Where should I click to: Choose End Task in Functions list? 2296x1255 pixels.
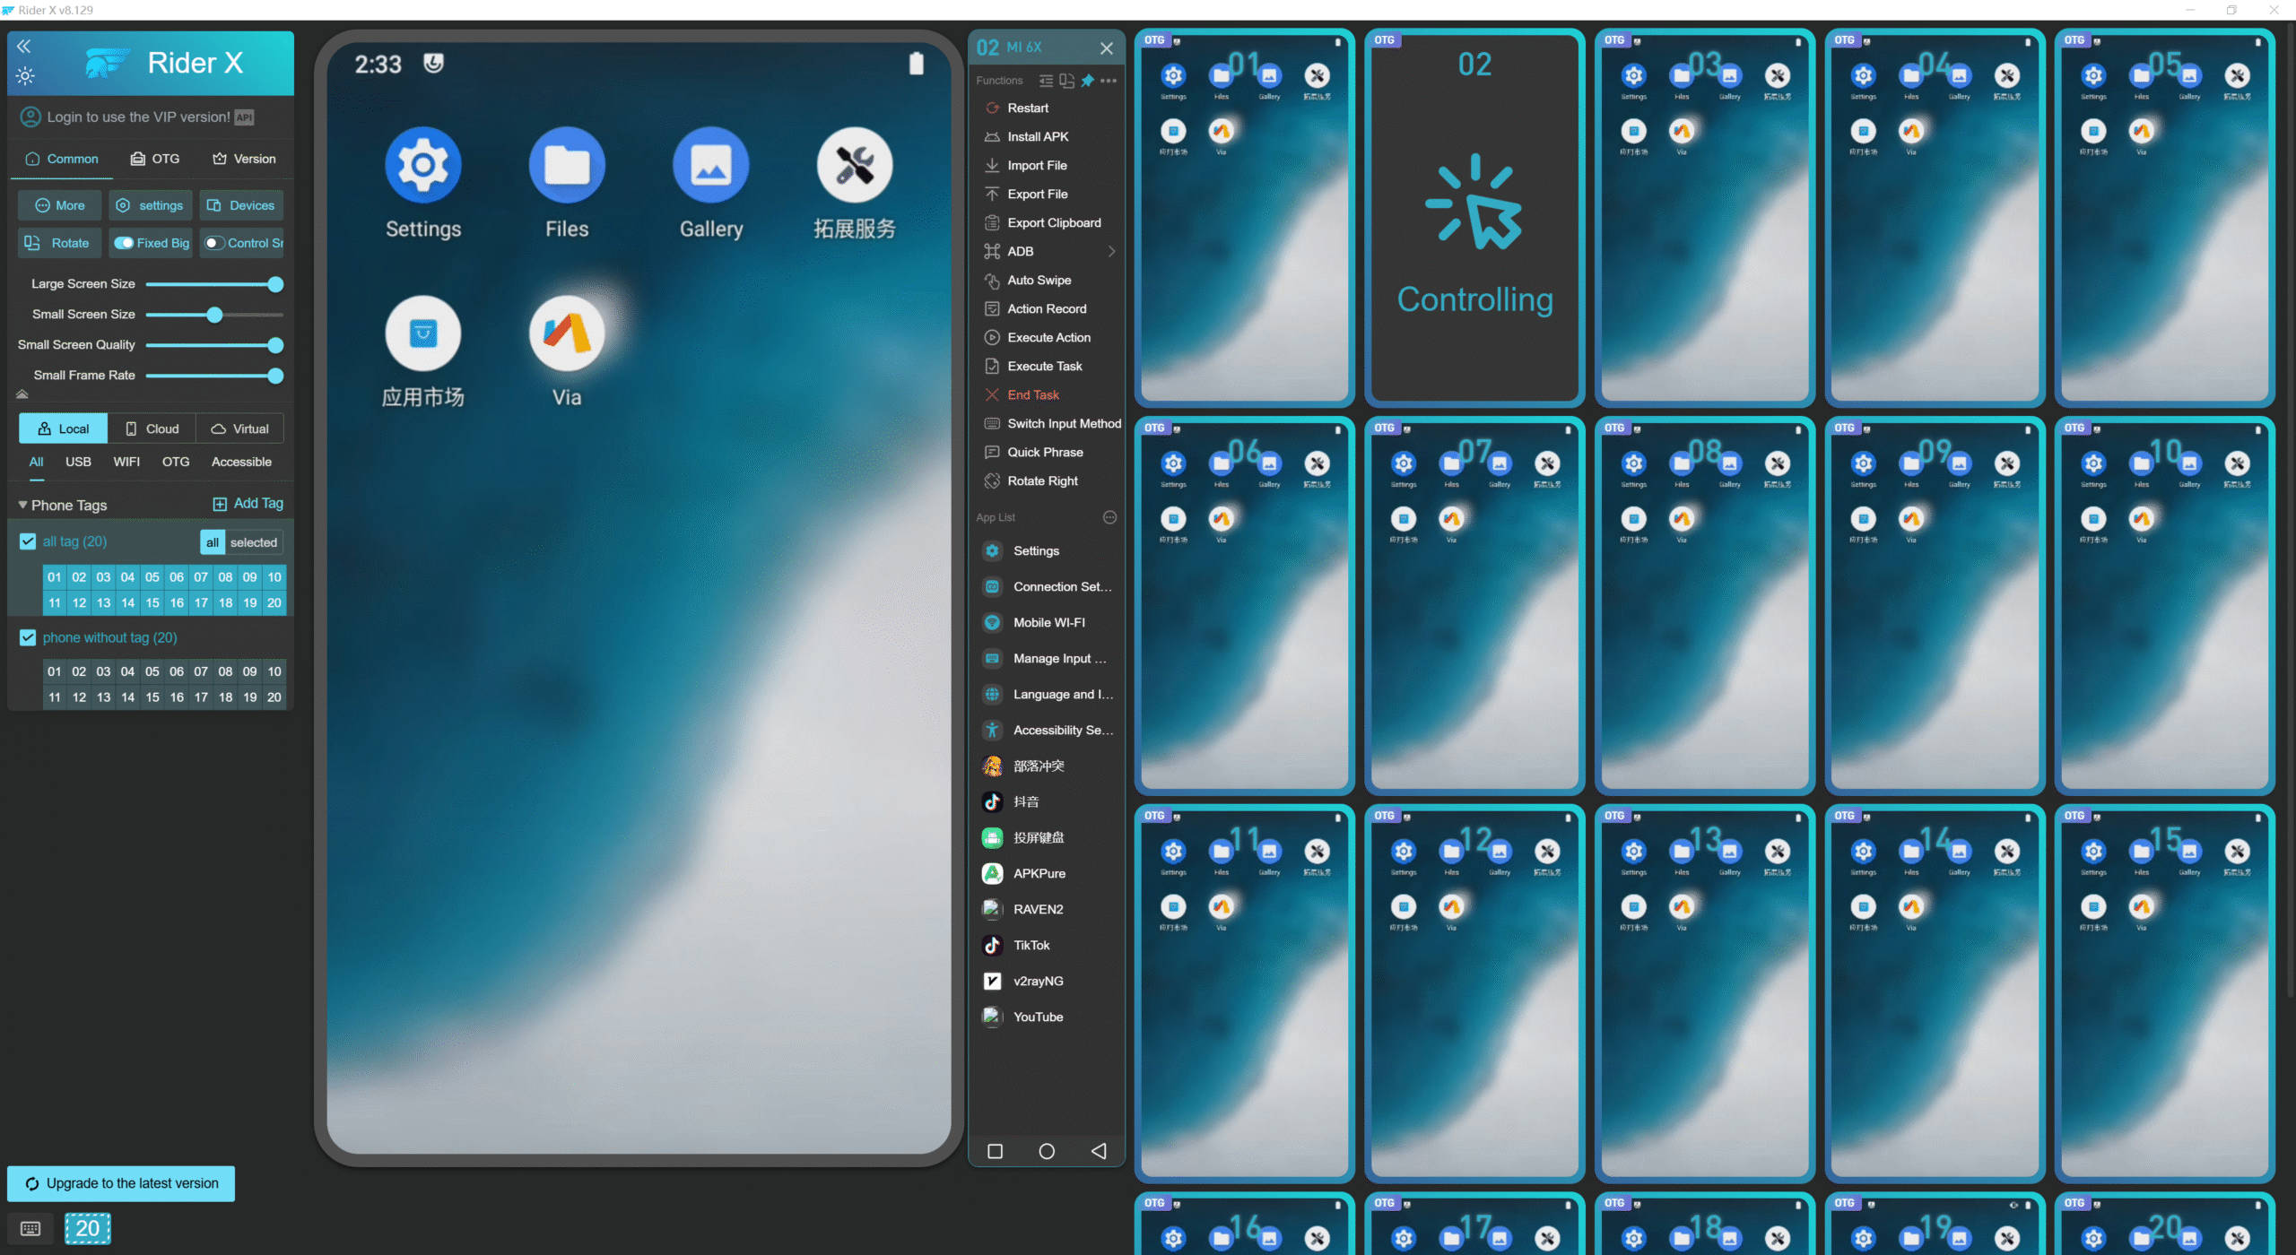(1033, 395)
